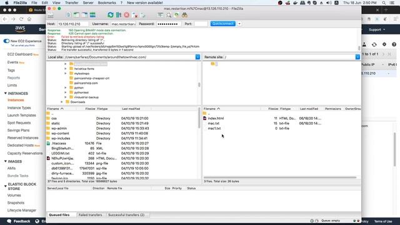Expand python folder in local tree
This screenshot has height=225, width=400.
pos(65,87)
